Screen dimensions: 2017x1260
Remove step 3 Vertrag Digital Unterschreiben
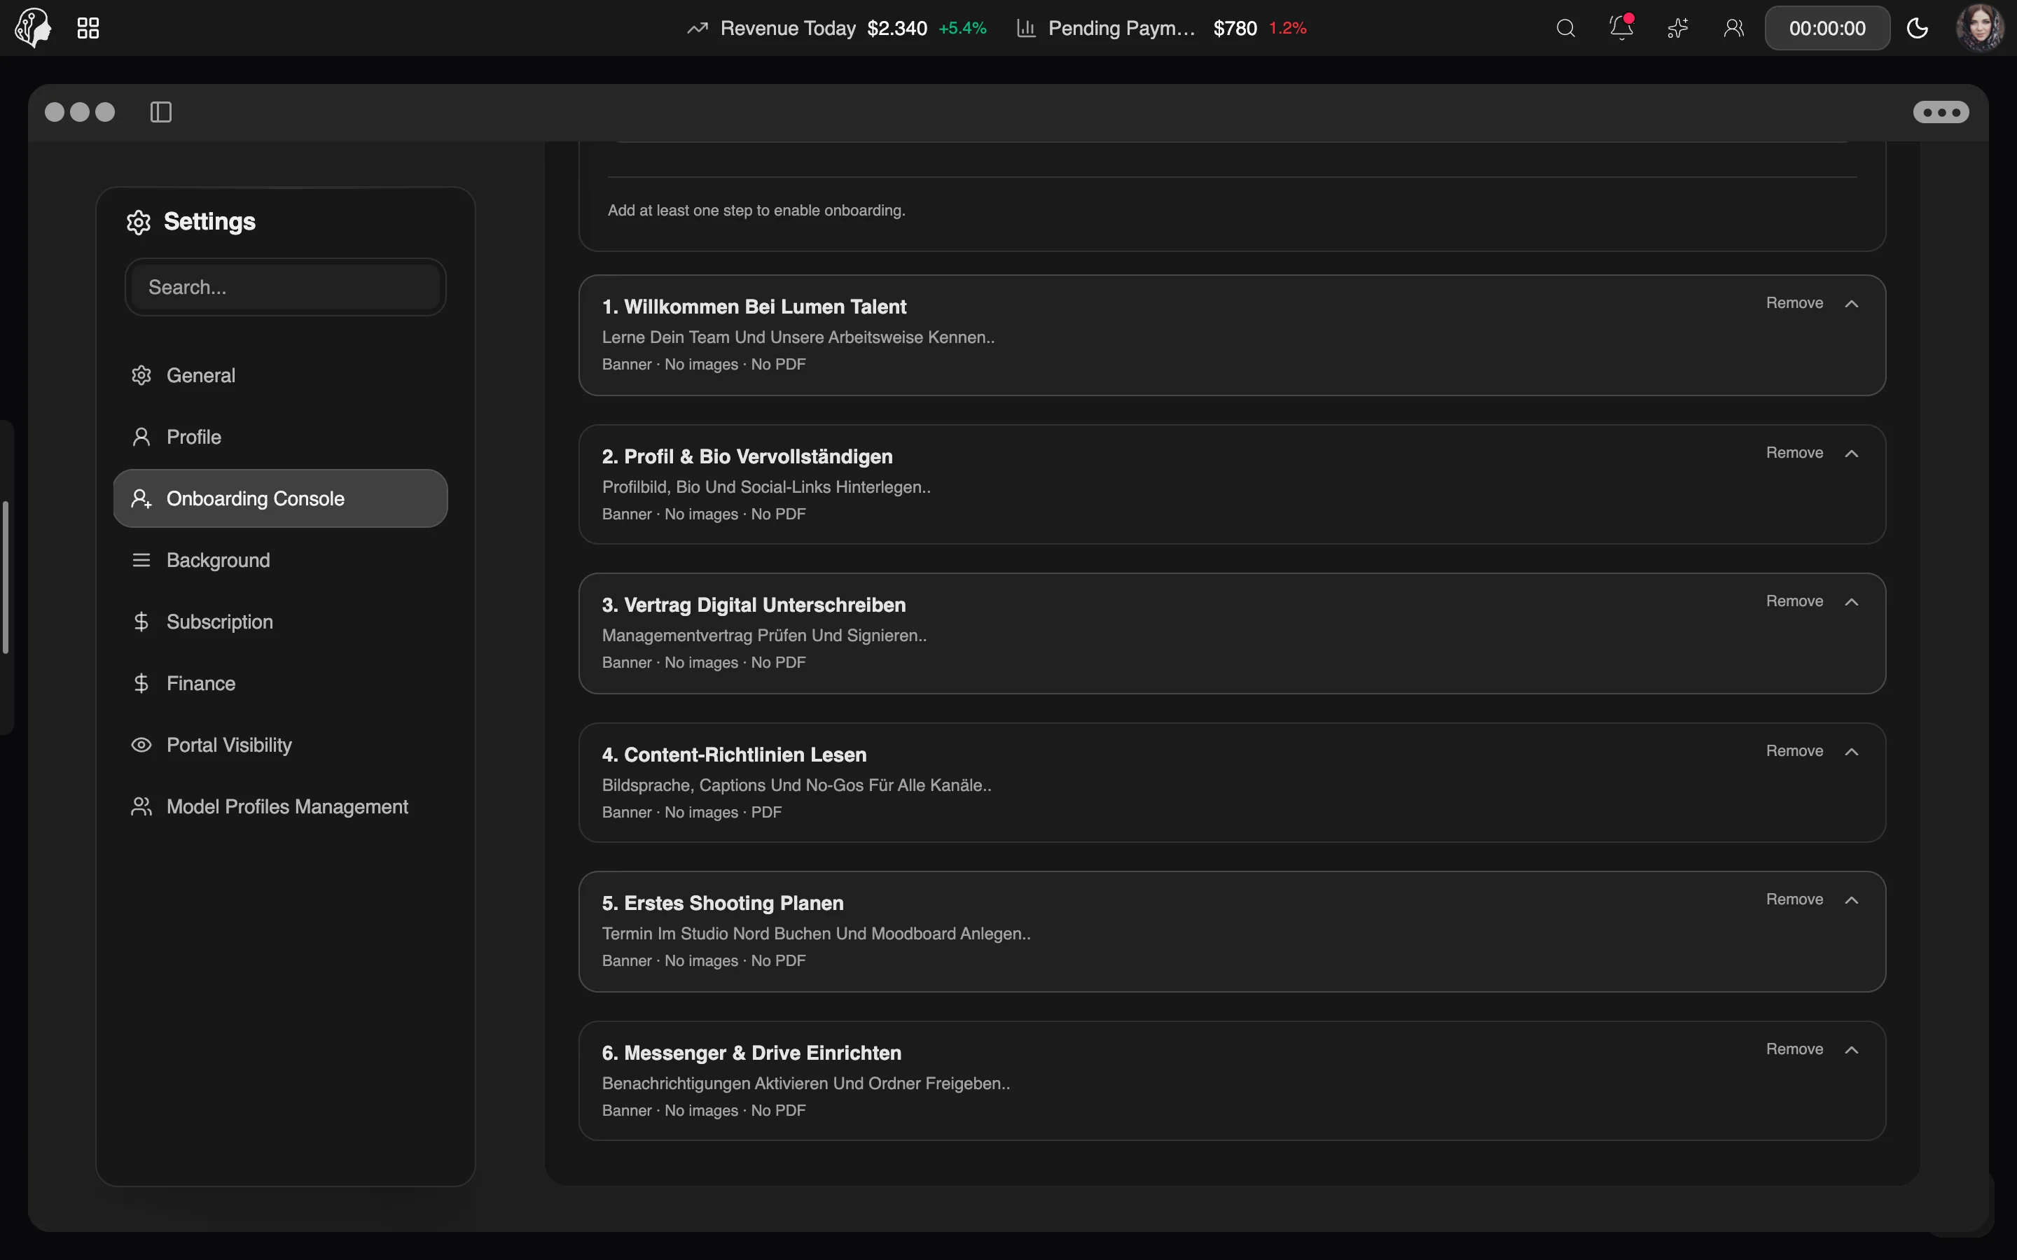[x=1794, y=601]
